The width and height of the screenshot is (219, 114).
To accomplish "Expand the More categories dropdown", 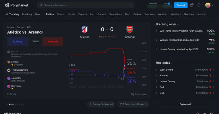I will click(202, 14).
